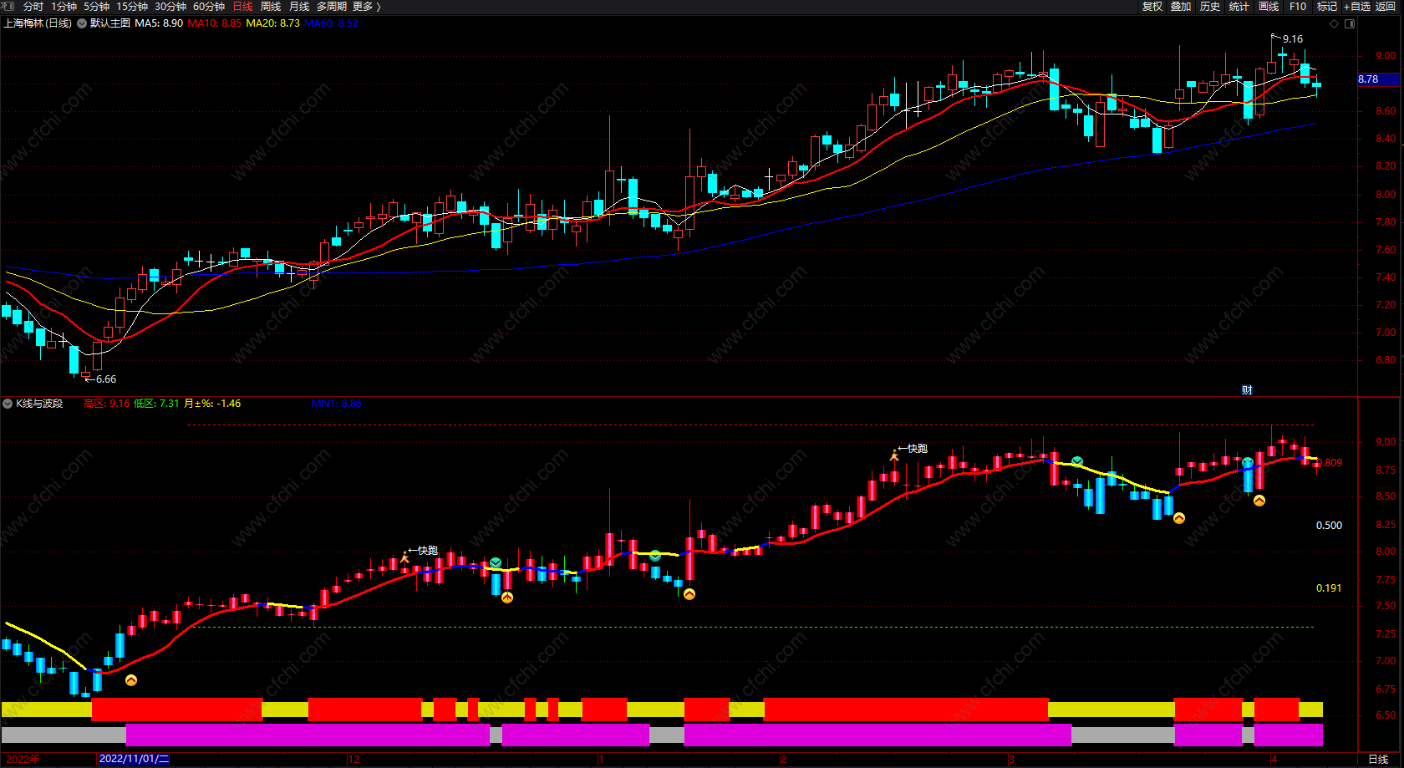Click the 标记 mark button
The width and height of the screenshot is (1404, 768).
[1327, 7]
